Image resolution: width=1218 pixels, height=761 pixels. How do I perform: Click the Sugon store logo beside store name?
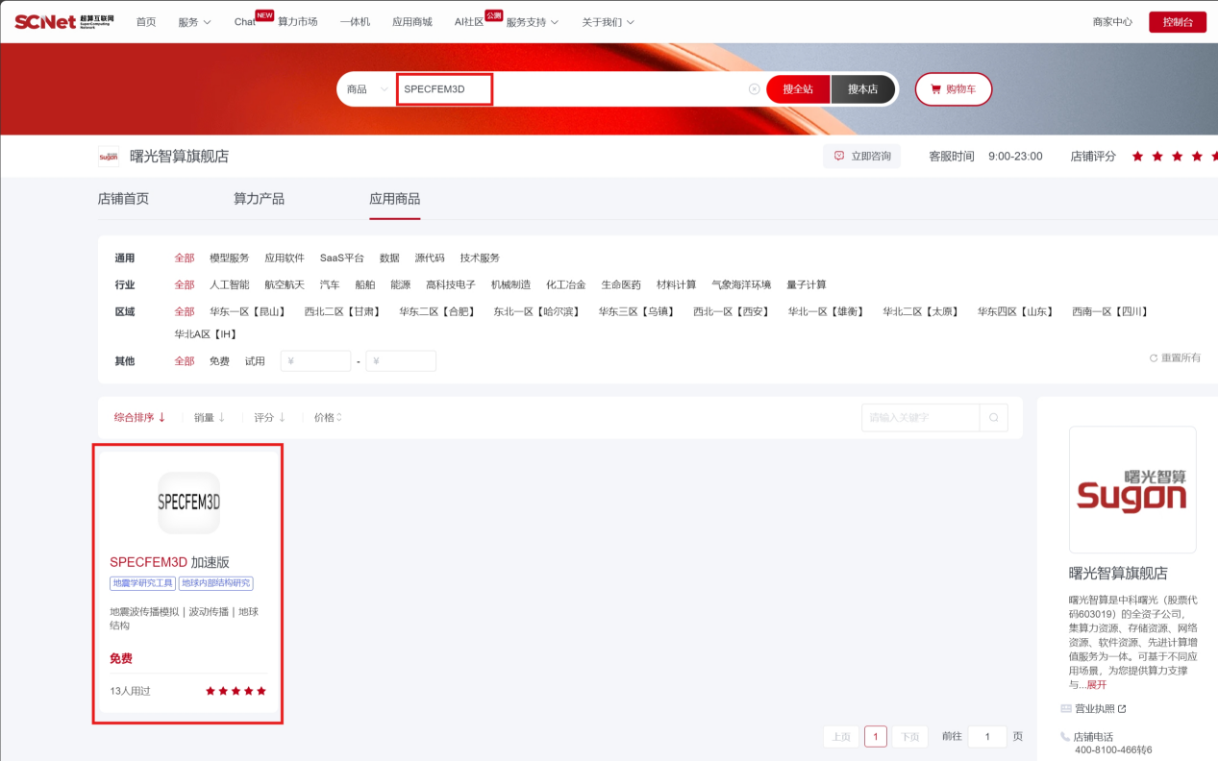point(109,157)
